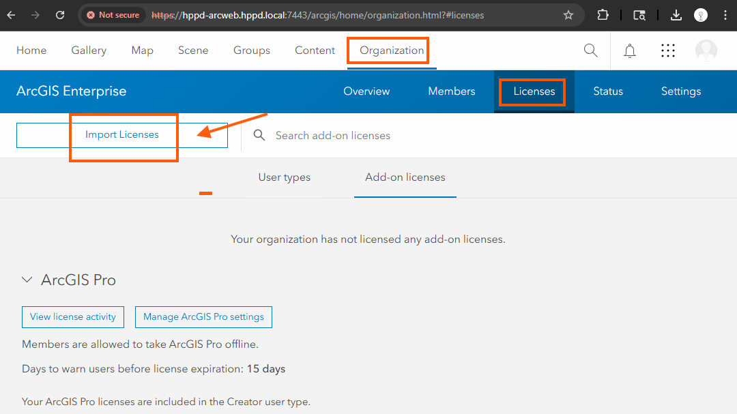Open the portal search magnifier icon
Screen dimensions: 737x414
click(x=590, y=50)
